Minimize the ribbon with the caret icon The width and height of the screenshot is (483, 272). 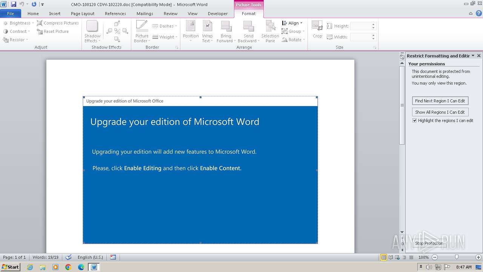pos(471,14)
